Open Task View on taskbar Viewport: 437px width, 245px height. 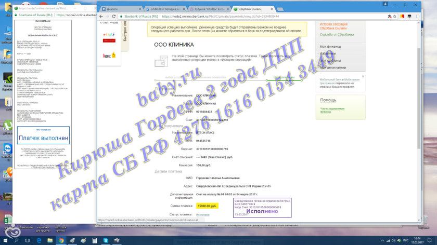pyautogui.click(x=27, y=240)
